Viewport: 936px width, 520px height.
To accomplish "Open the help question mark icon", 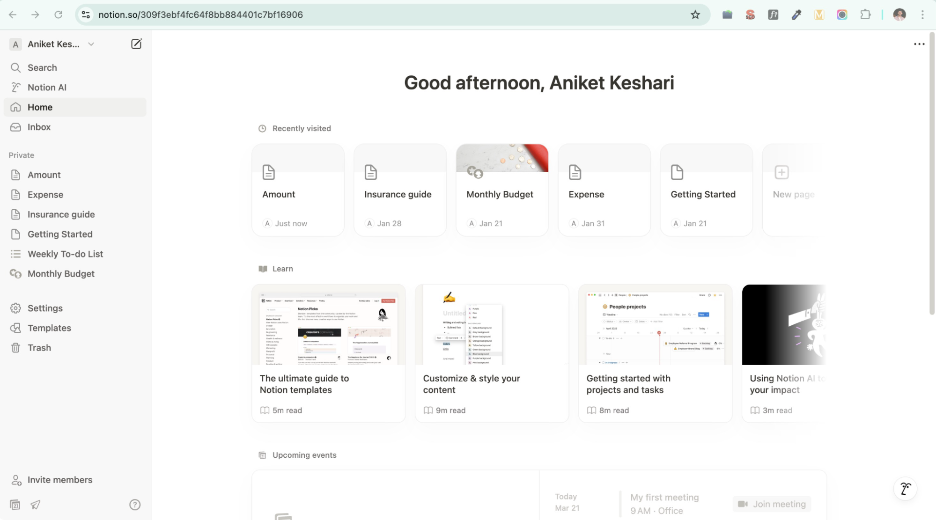I will click(135, 505).
